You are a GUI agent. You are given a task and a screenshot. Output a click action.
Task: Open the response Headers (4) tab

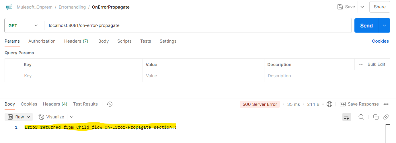pos(55,104)
